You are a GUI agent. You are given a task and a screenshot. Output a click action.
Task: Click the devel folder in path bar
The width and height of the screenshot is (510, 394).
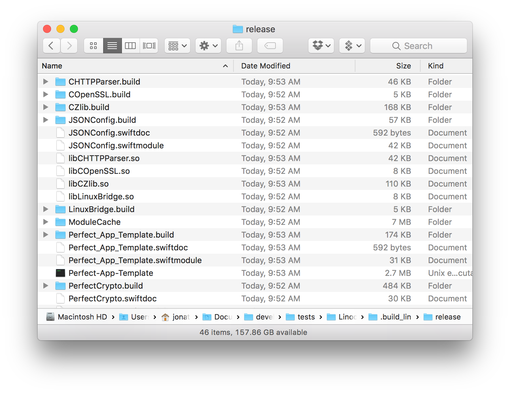click(259, 317)
